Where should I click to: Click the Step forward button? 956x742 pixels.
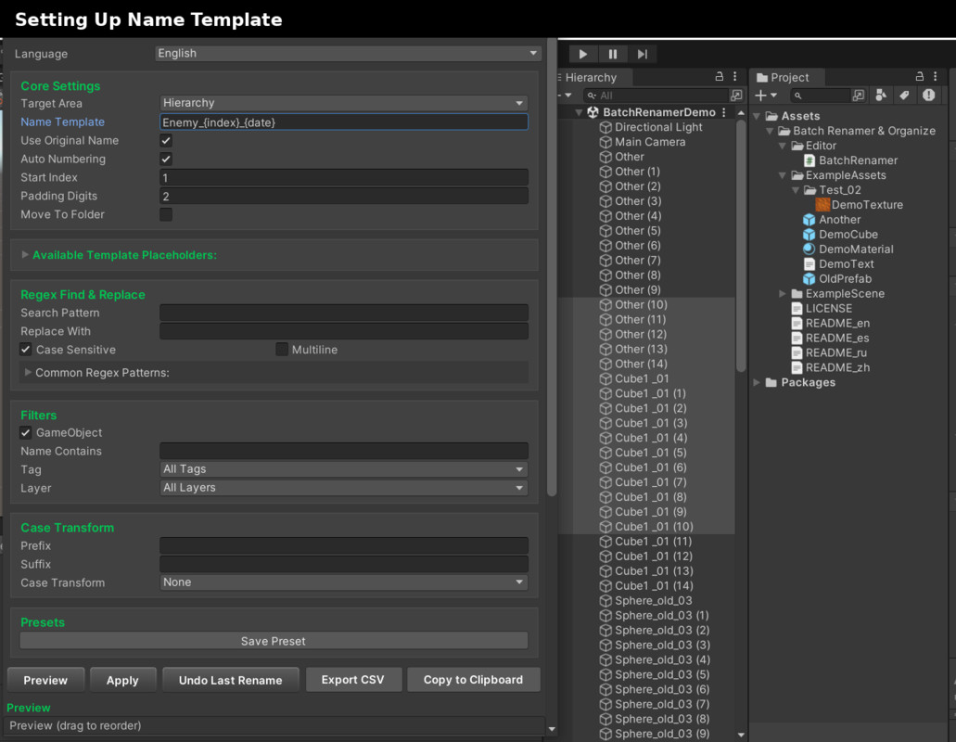642,55
